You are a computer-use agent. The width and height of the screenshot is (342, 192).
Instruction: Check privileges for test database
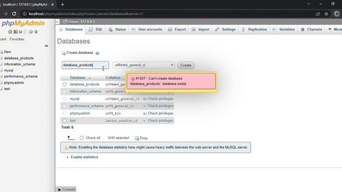[158, 121]
